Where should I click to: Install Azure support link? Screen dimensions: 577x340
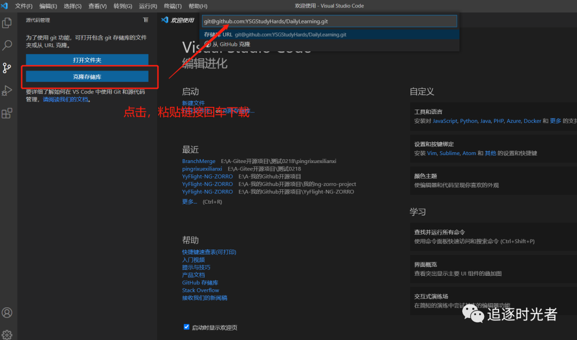[514, 121]
